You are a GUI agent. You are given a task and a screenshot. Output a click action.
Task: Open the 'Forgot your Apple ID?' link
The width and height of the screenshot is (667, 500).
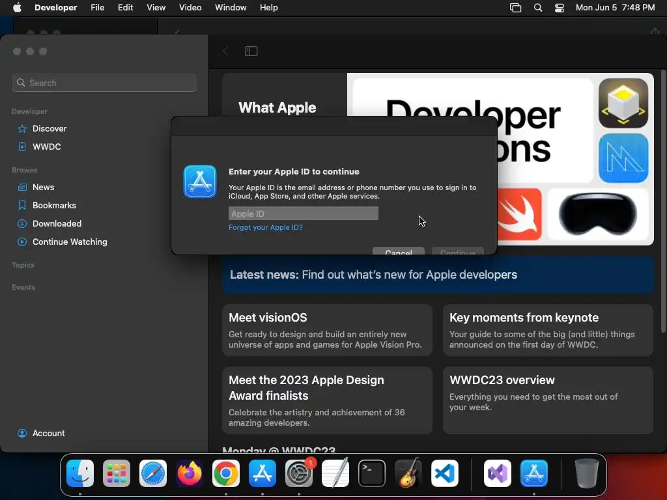[x=266, y=227]
